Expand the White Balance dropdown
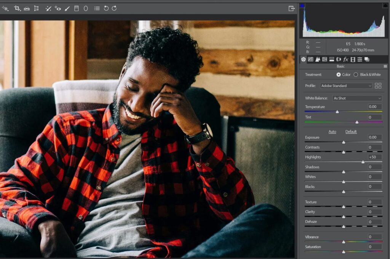390x259 pixels. (x=356, y=98)
